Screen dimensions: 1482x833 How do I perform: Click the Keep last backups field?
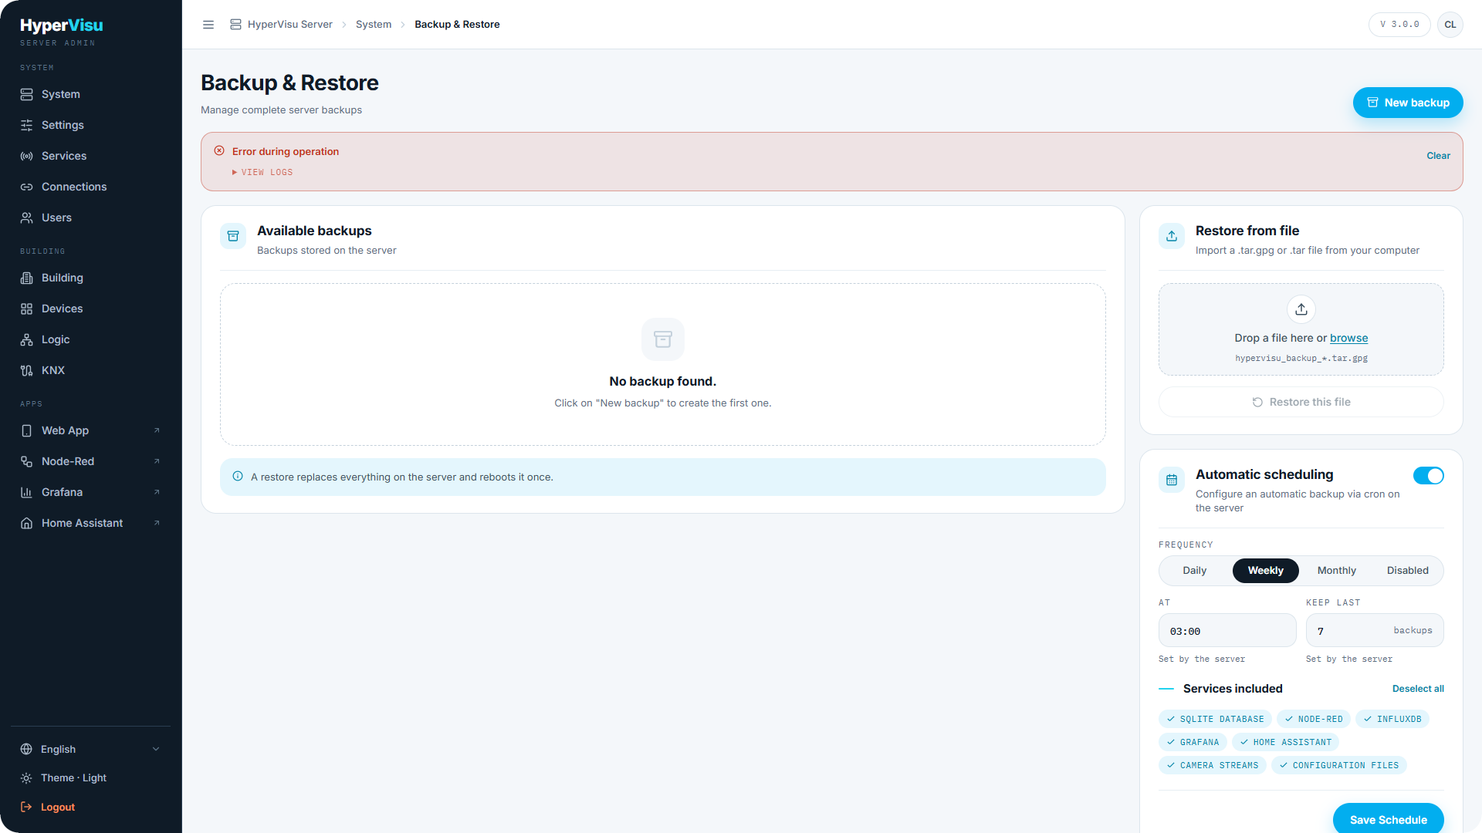(1375, 631)
